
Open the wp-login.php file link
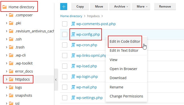click(87, 77)
